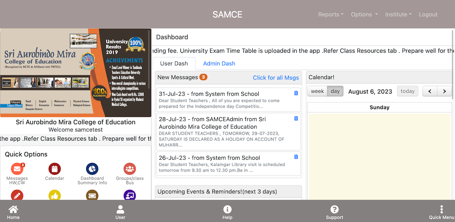
Task: Go to Home in bottom bar
Action: (13, 212)
